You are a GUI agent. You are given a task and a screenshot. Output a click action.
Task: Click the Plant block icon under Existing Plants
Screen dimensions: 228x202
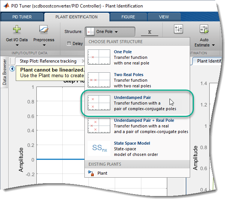click(91, 173)
